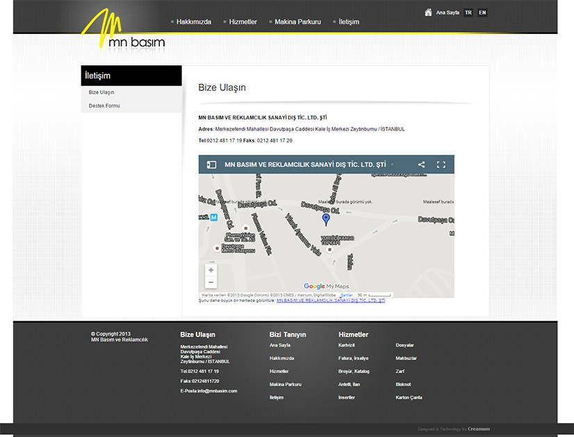Star the map next to its title
This screenshot has height=437, width=574.
point(392,165)
